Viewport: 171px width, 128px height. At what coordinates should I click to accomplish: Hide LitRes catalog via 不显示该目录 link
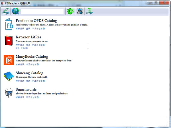(x=38, y=45)
